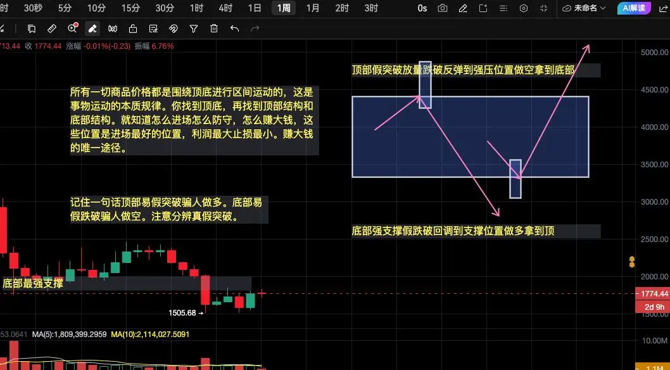This screenshot has width=670, height=370.
Task: Switch chart to 5分 interval
Action: 65,8
